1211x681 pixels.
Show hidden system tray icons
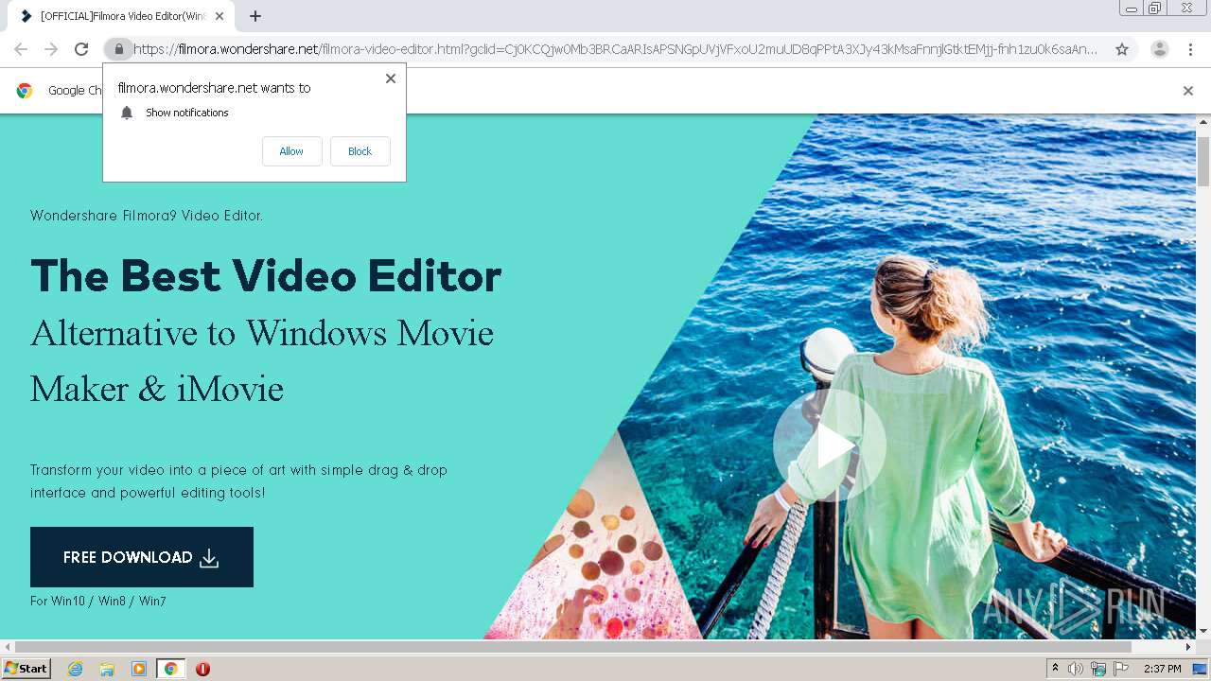pos(1055,669)
